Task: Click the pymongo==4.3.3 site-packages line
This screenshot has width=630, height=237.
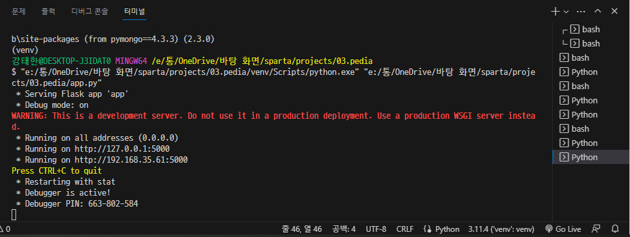Action: tap(113, 39)
